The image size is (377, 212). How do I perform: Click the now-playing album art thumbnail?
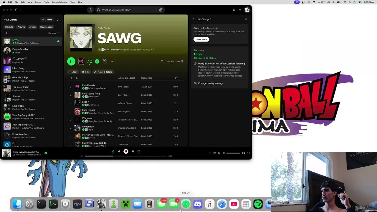(6, 153)
